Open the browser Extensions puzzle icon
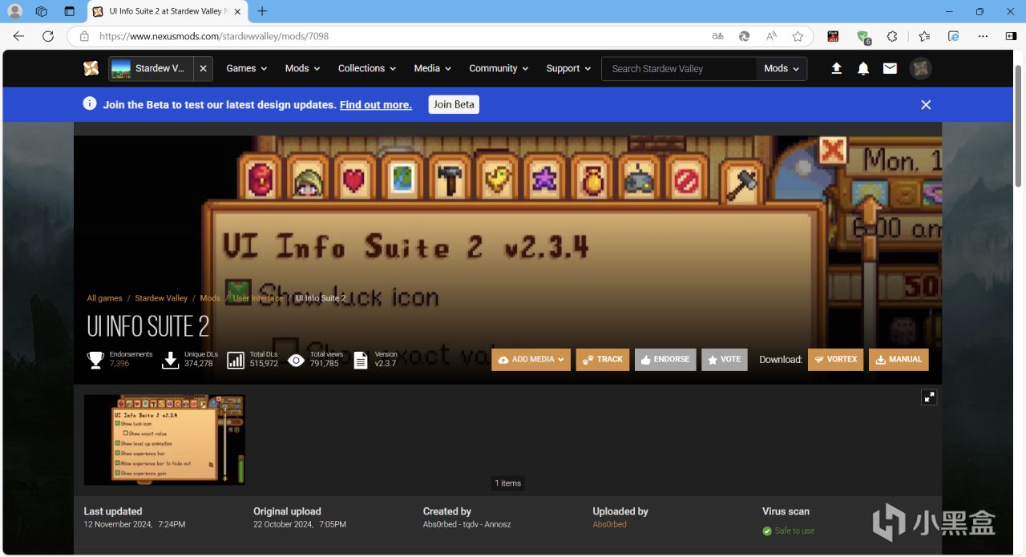Image resolution: width=1026 pixels, height=557 pixels. [x=892, y=36]
